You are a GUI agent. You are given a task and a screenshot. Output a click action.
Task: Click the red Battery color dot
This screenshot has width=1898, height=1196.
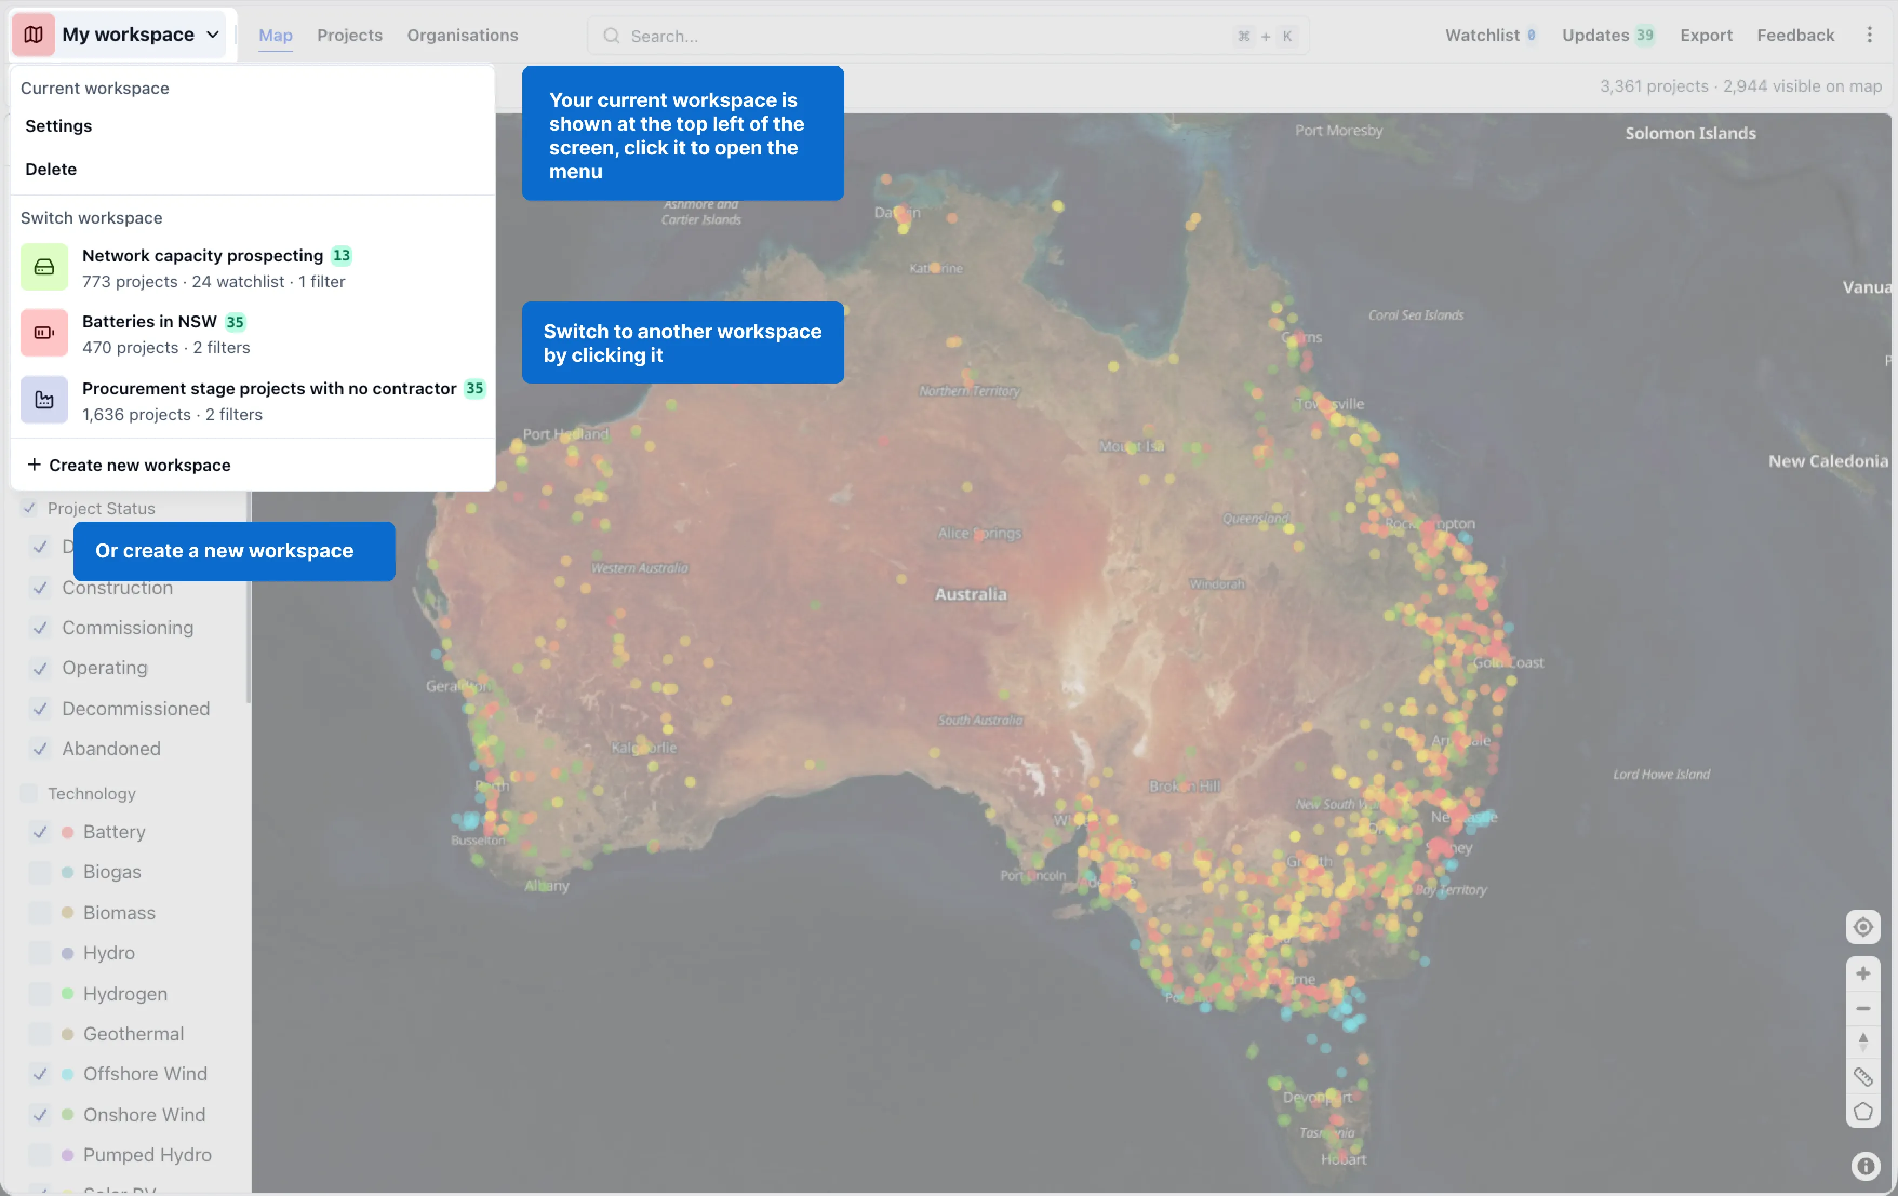[x=68, y=832]
